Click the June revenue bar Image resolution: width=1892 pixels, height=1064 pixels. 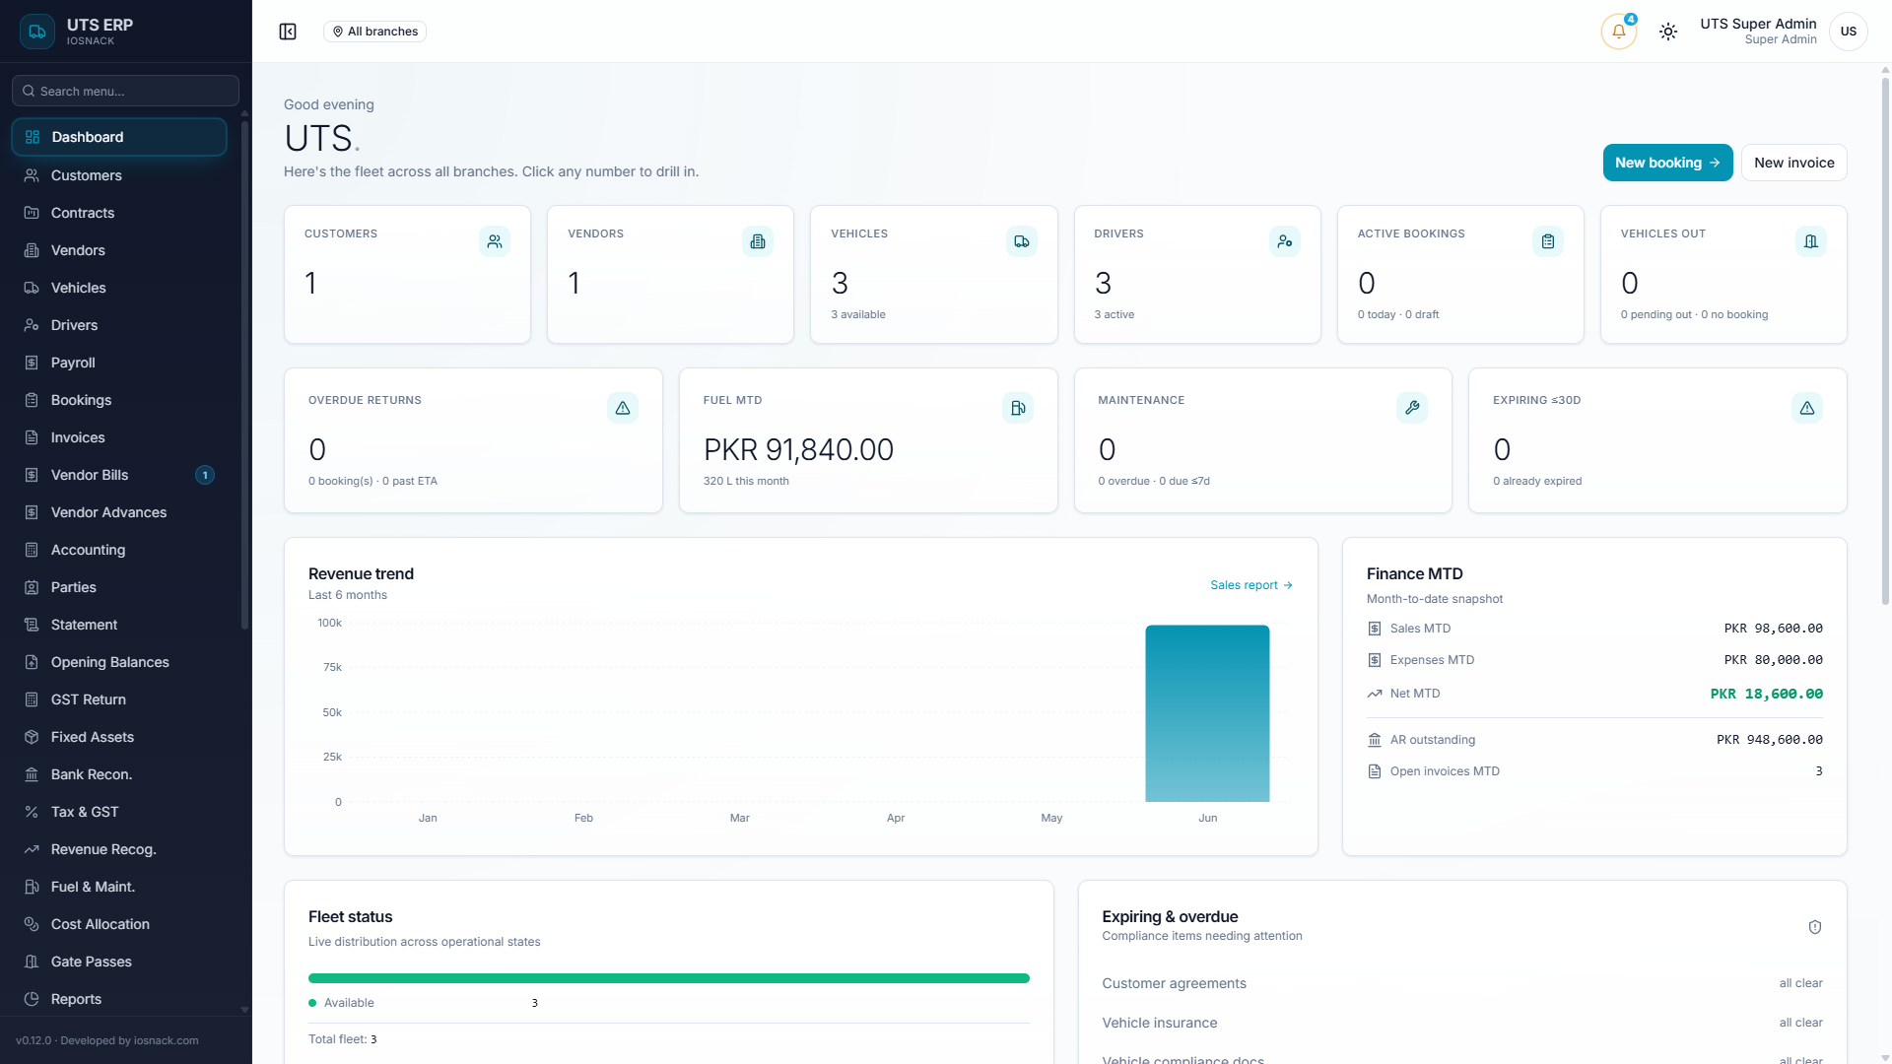tap(1207, 713)
